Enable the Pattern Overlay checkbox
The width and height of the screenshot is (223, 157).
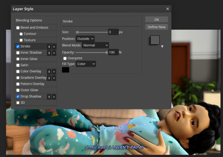point(18,84)
